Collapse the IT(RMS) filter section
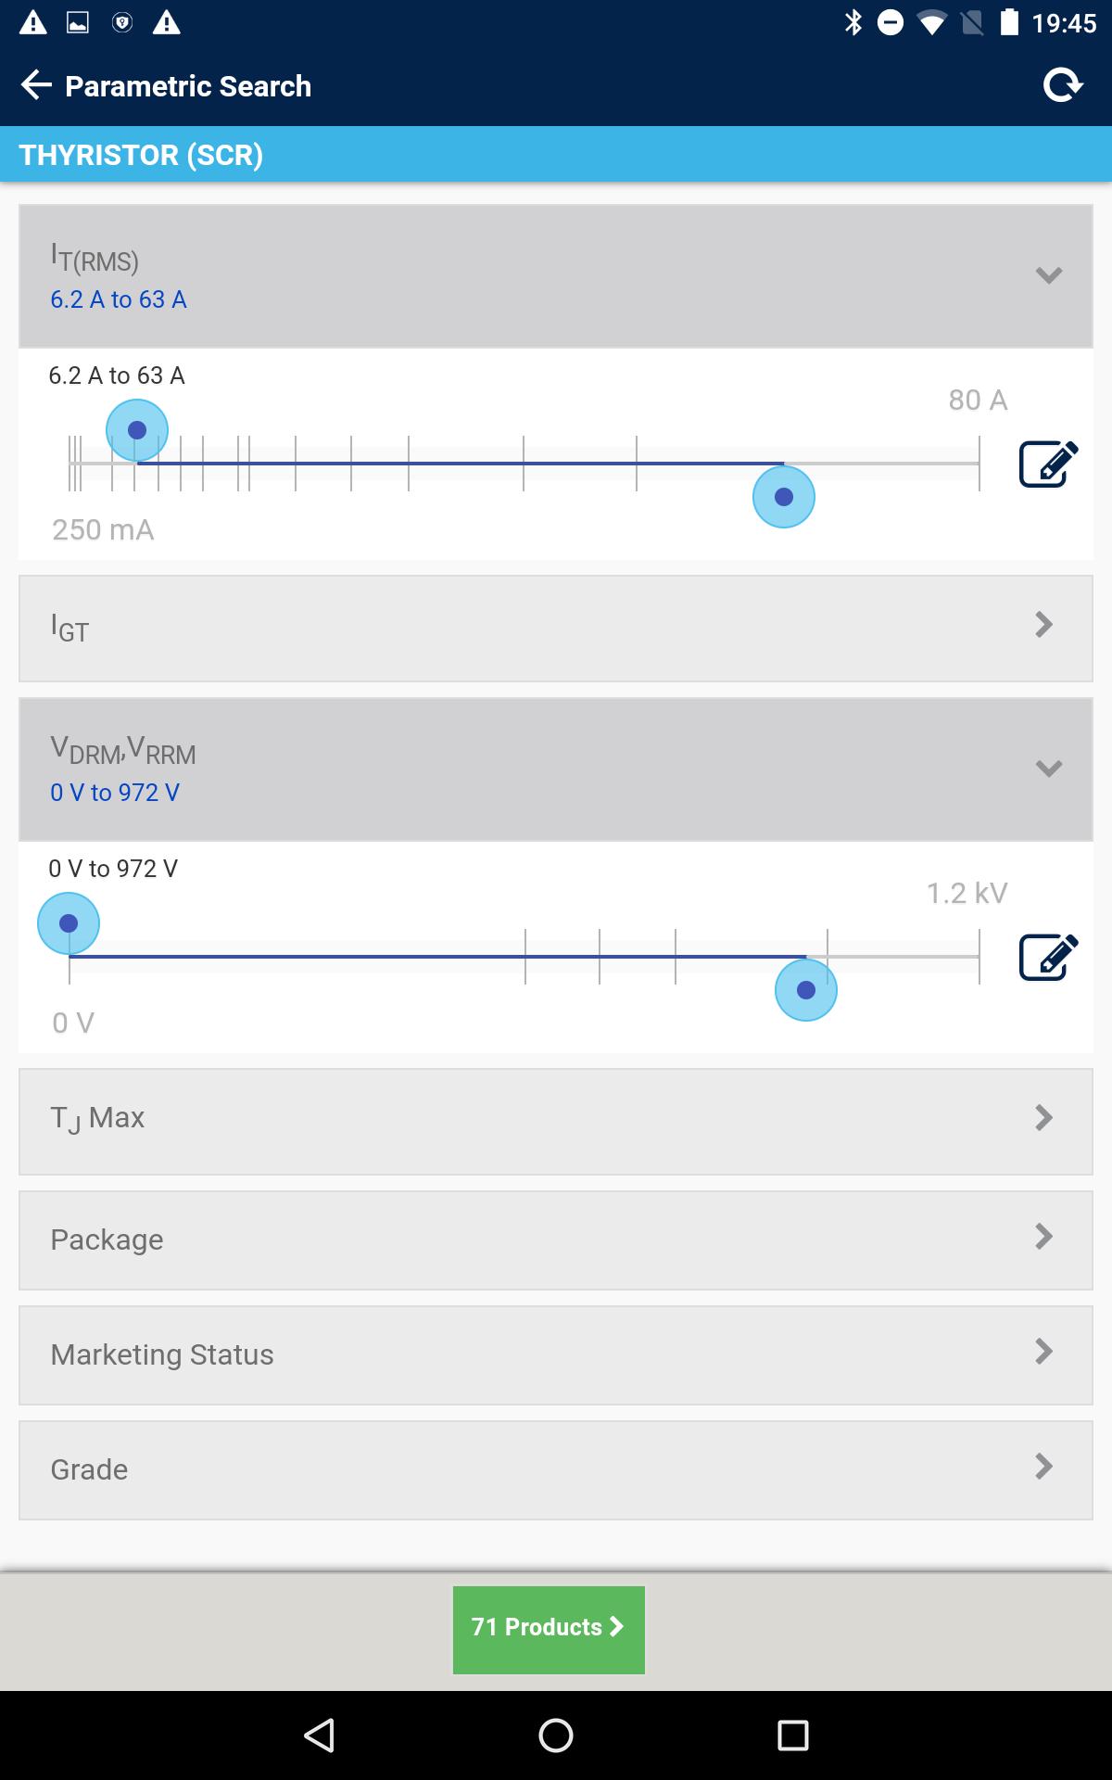The width and height of the screenshot is (1112, 1780). (556, 276)
